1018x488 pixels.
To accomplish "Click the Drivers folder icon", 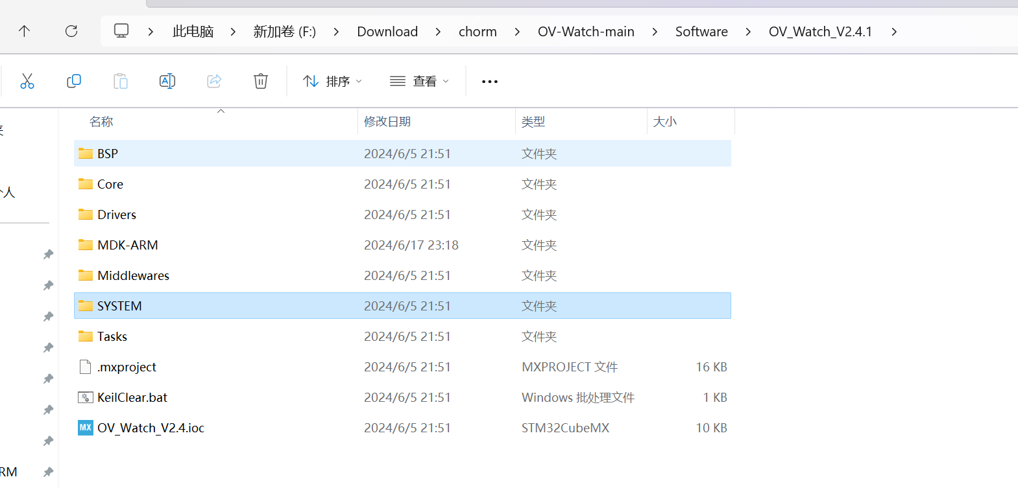I will click(86, 215).
